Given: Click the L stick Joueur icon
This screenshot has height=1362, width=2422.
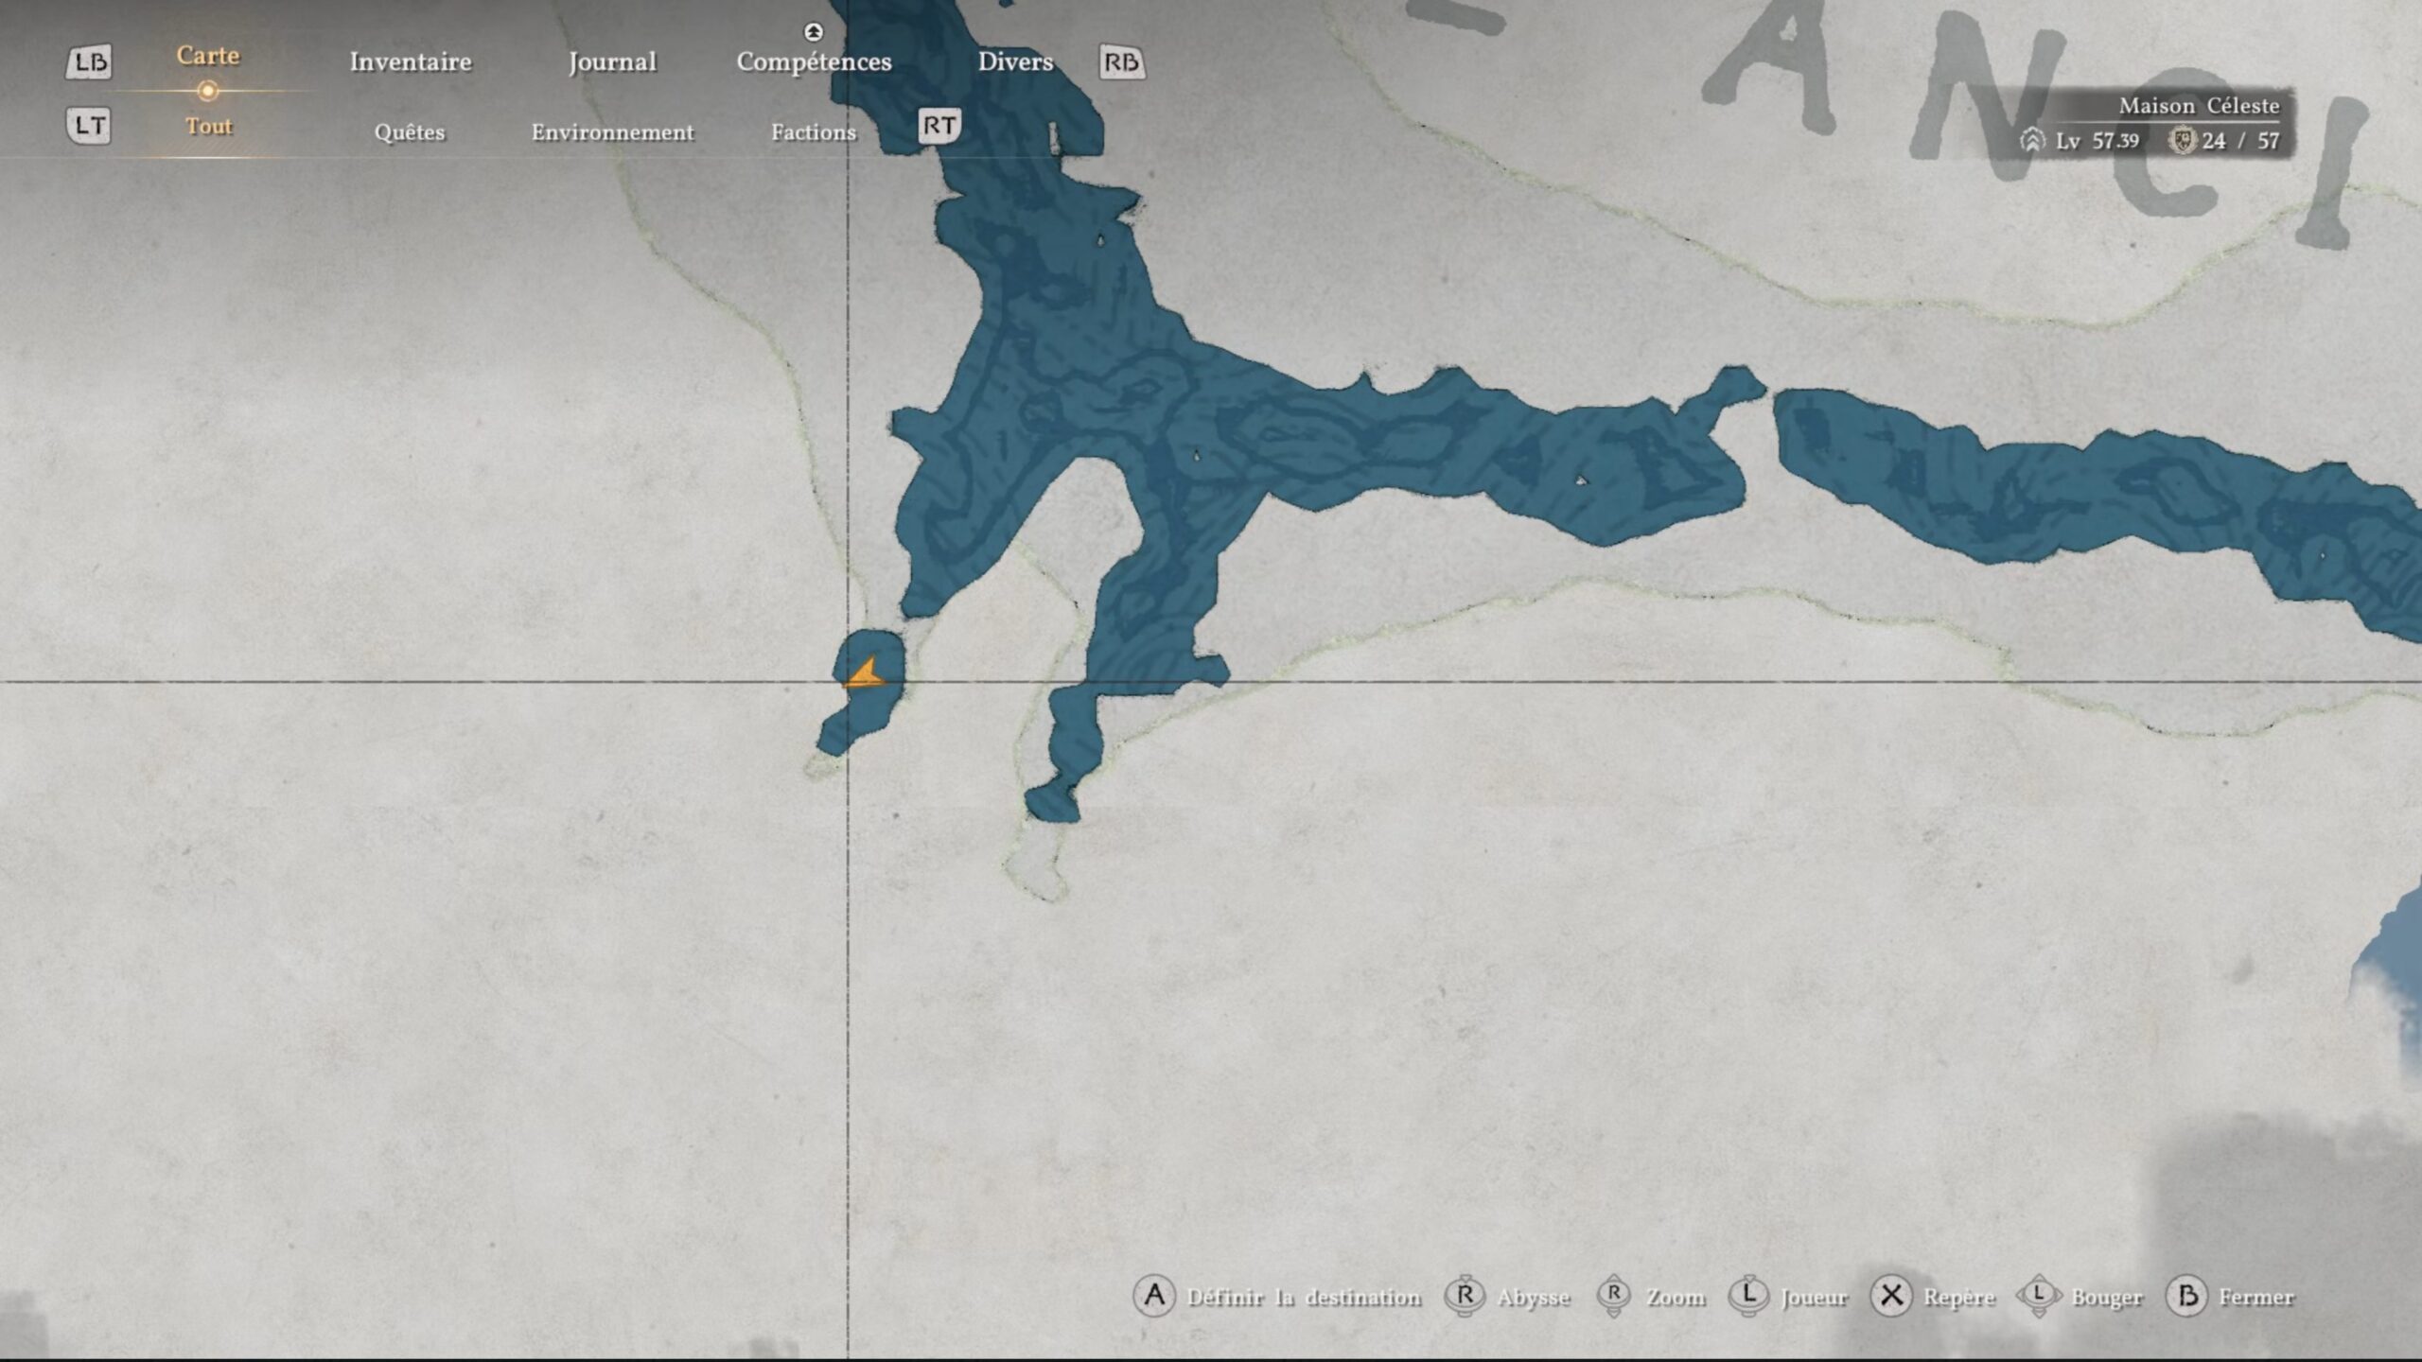Looking at the screenshot, I should pyautogui.click(x=1748, y=1296).
